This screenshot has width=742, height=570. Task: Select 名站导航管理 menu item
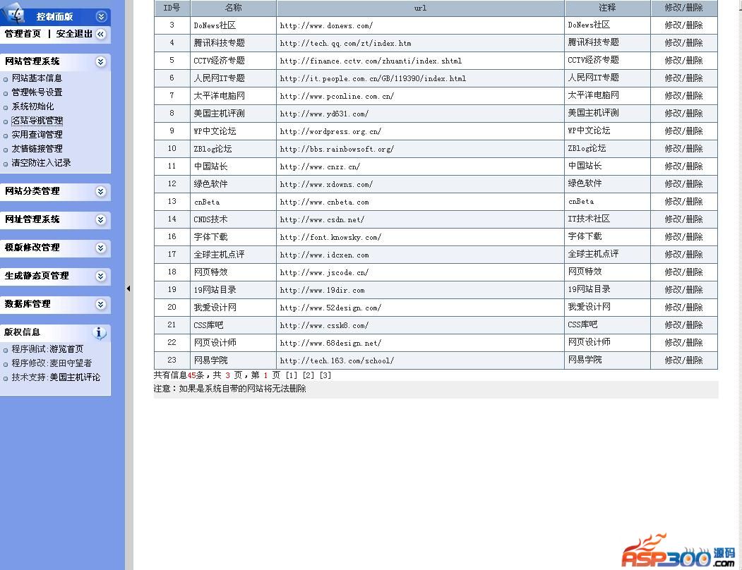[37, 121]
